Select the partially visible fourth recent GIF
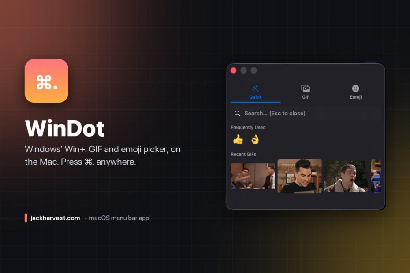 click(x=376, y=176)
